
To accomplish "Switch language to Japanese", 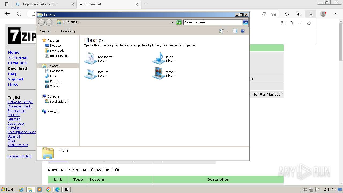I will pyautogui.click(x=16, y=124).
